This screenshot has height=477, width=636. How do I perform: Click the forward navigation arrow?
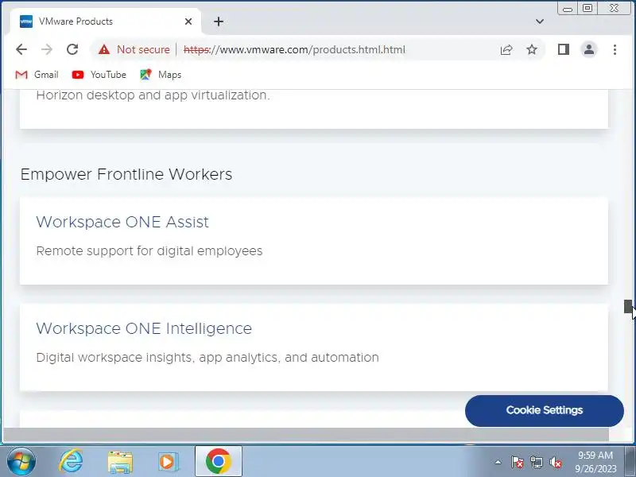[47, 49]
